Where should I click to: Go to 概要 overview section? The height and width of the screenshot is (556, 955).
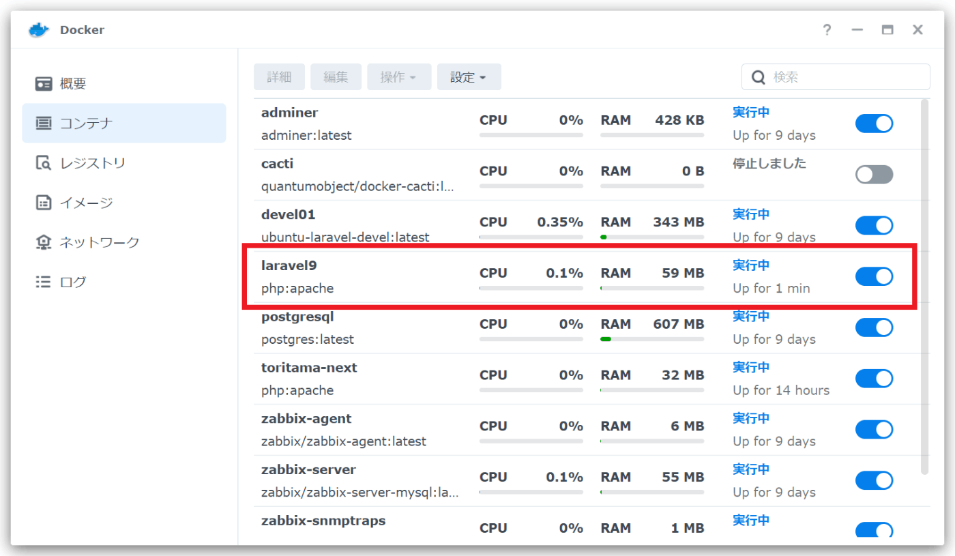coord(124,84)
